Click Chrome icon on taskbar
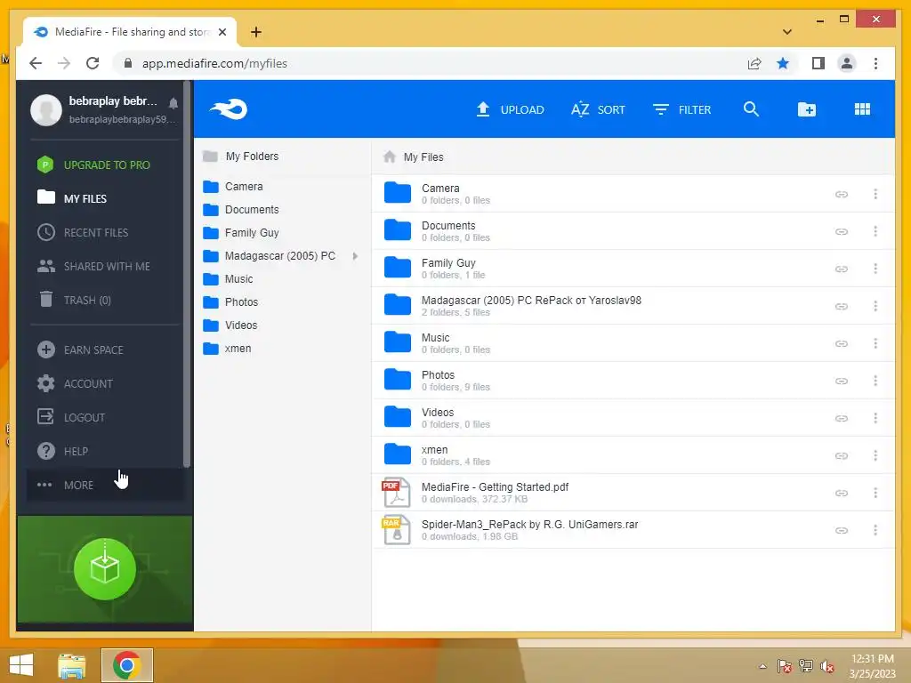The width and height of the screenshot is (911, 683). (x=126, y=665)
